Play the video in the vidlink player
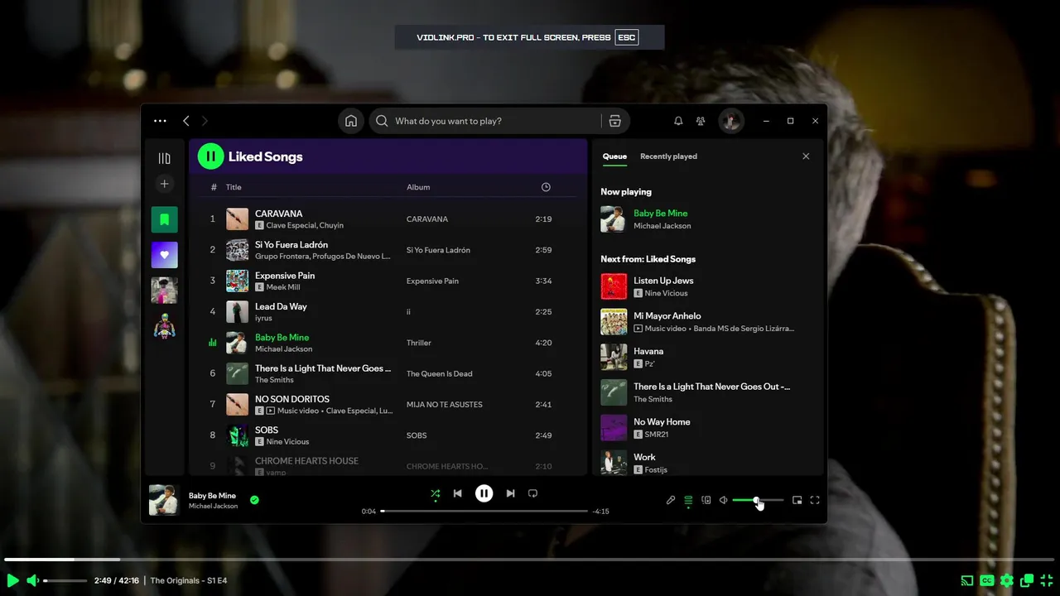This screenshot has height=596, width=1060. pyautogui.click(x=12, y=580)
